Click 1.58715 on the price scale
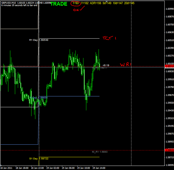Viewport: 174px width, 170px height. 170,157
